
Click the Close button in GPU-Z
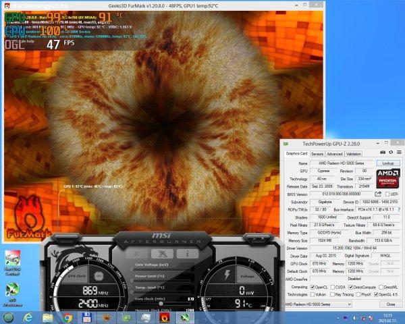(391, 304)
